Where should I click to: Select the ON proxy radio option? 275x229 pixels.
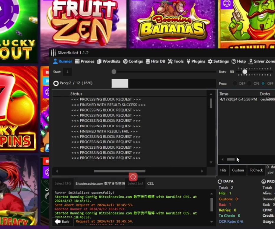pos(249,84)
